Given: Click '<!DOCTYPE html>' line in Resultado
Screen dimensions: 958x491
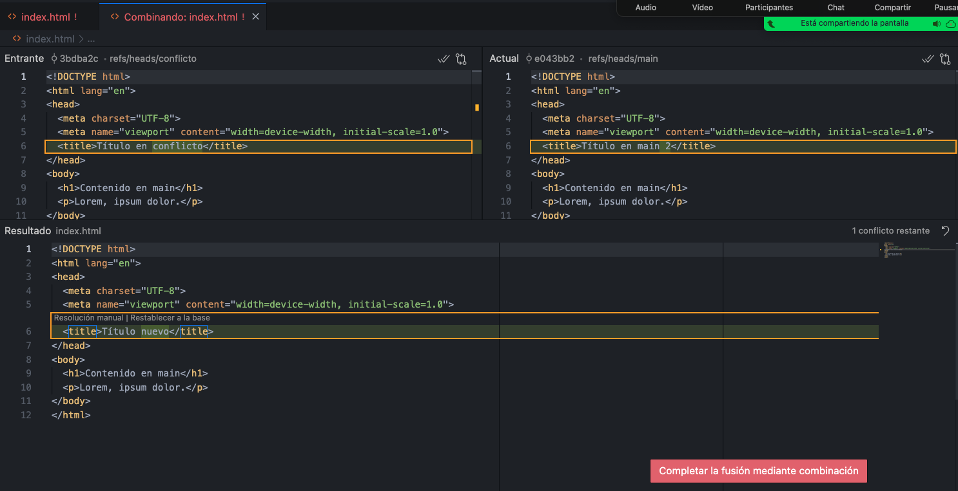Looking at the screenshot, I should click(93, 249).
